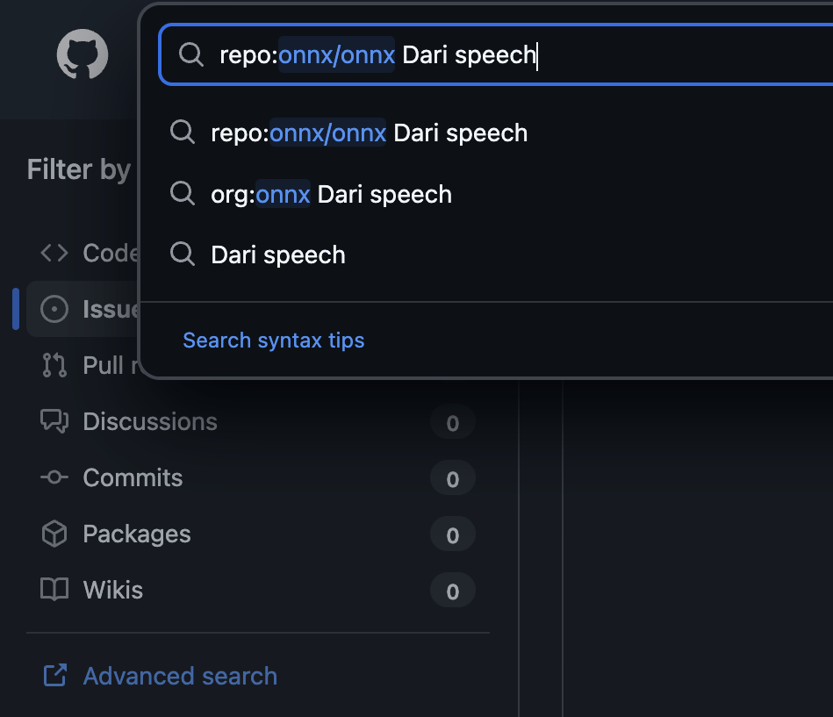Click the Advanced search external-link icon
This screenshot has width=833, height=717.
click(54, 676)
